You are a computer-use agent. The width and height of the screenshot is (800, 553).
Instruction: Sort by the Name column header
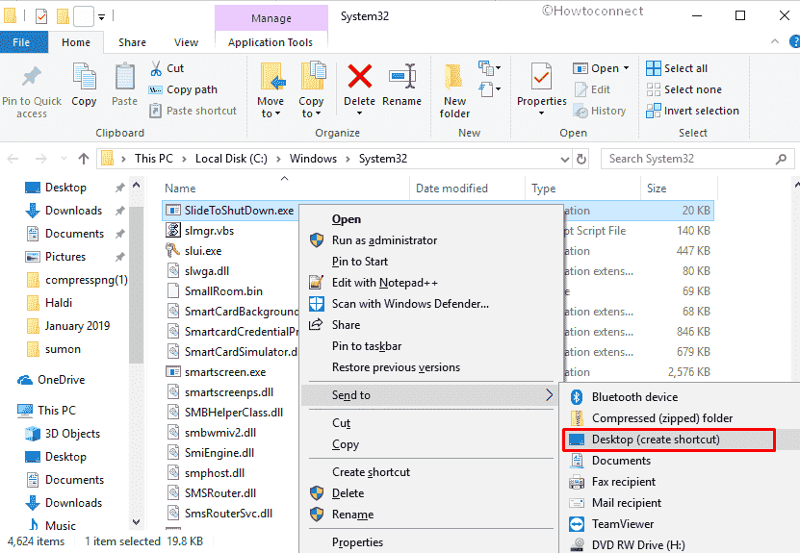[x=180, y=189]
